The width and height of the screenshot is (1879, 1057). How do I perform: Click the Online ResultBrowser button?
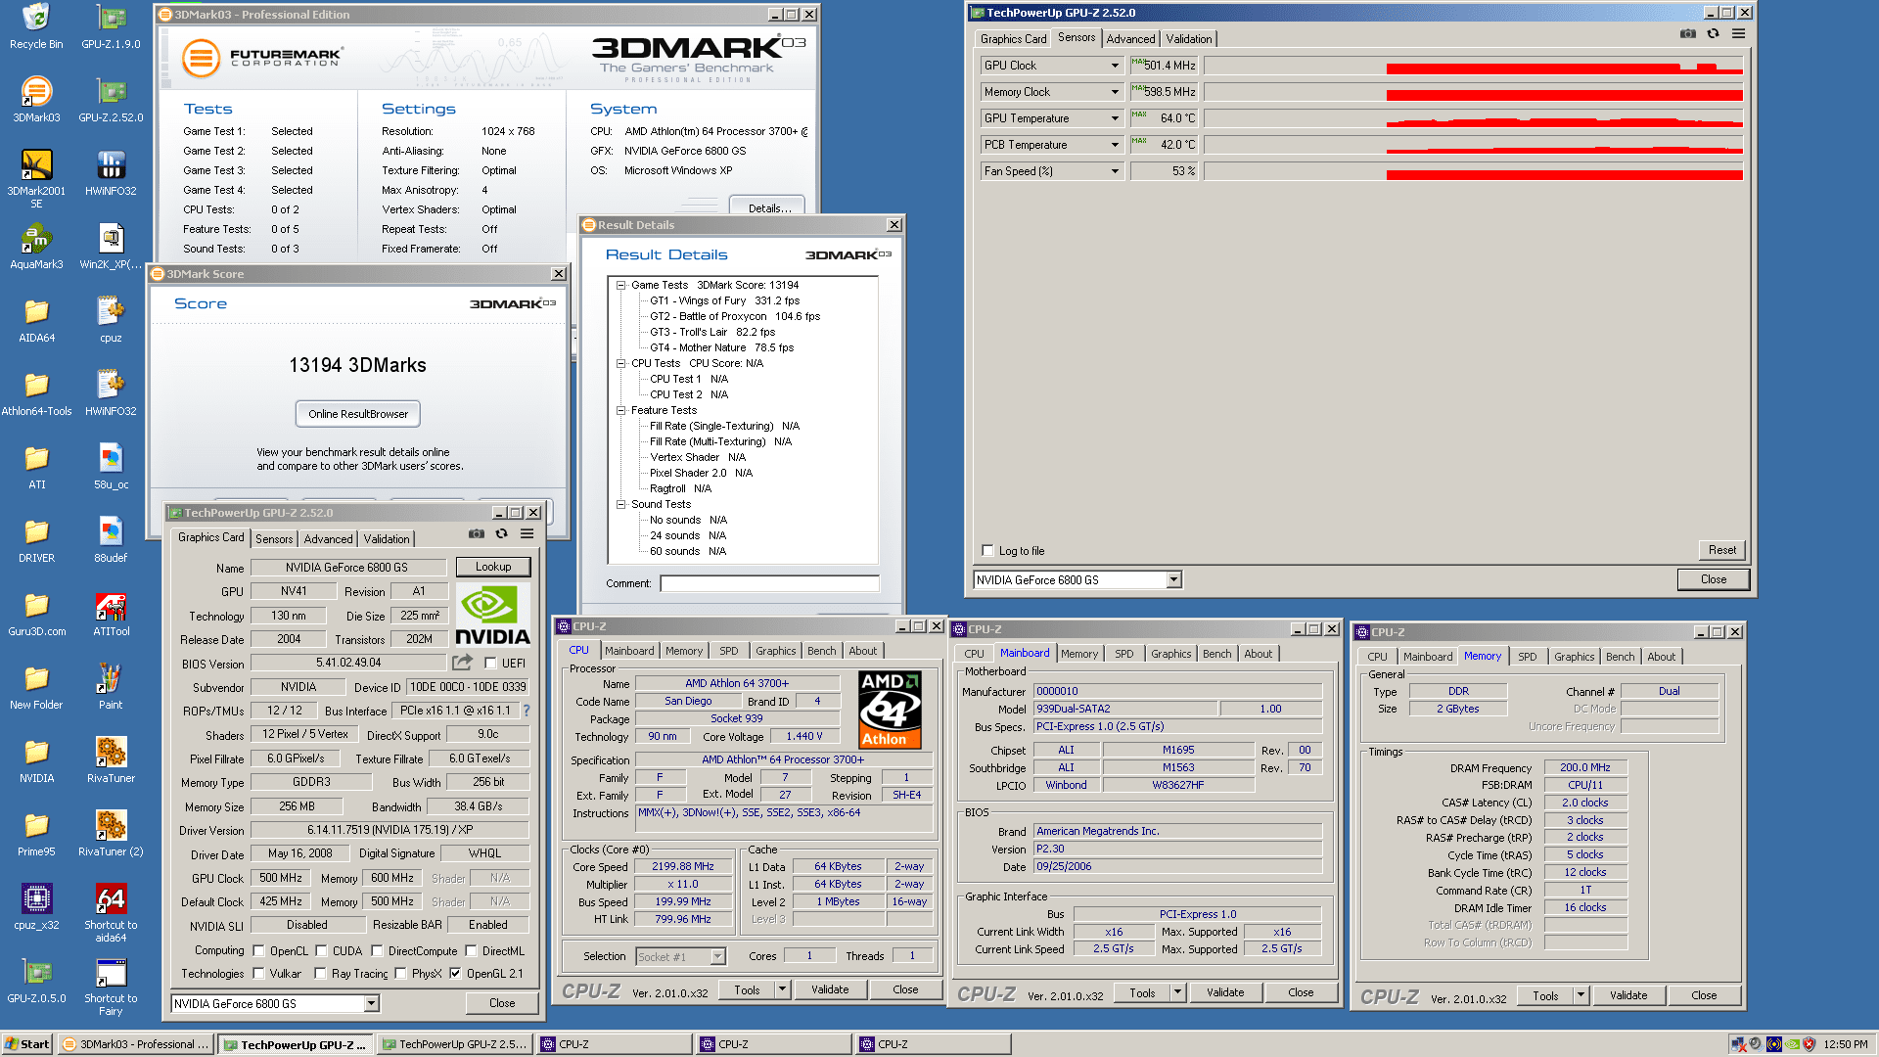358,414
